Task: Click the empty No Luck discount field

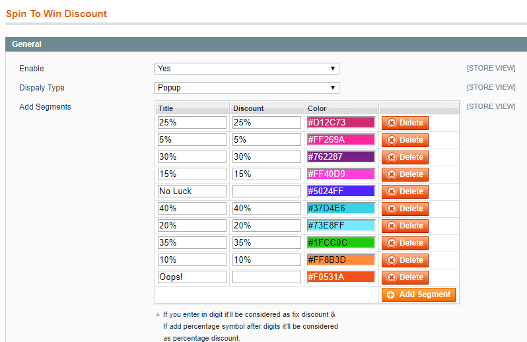Action: tap(266, 191)
